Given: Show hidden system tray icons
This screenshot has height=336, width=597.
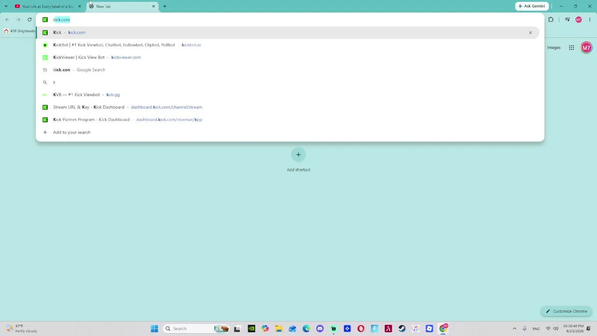Looking at the screenshot, I should (x=514, y=329).
